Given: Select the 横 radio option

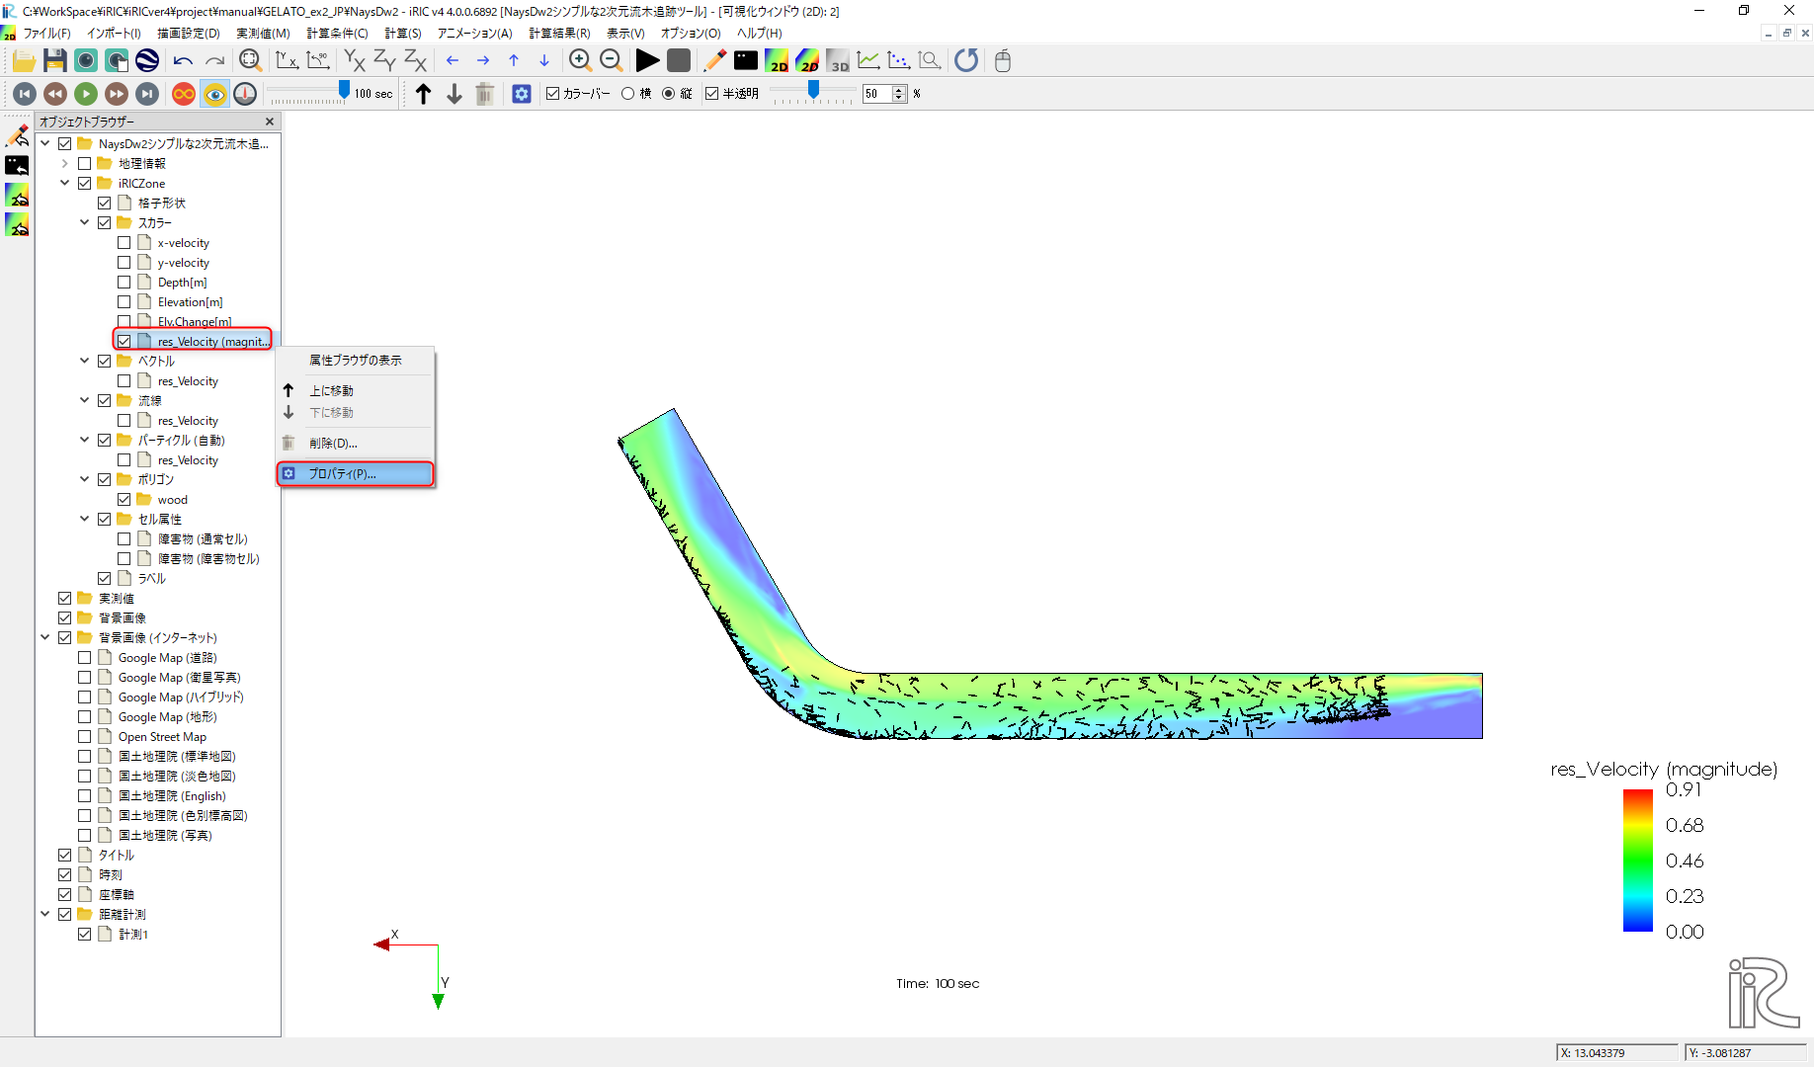Looking at the screenshot, I should pos(627,94).
